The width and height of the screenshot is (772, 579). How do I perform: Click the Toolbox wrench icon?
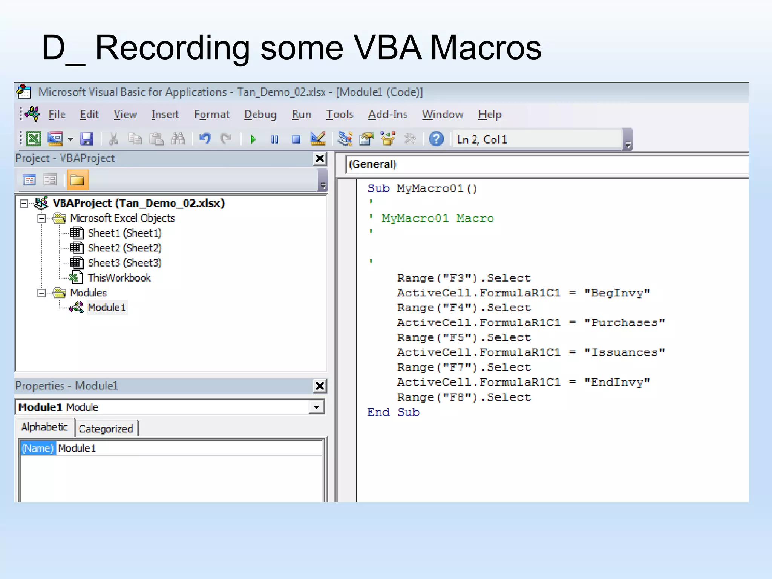410,139
